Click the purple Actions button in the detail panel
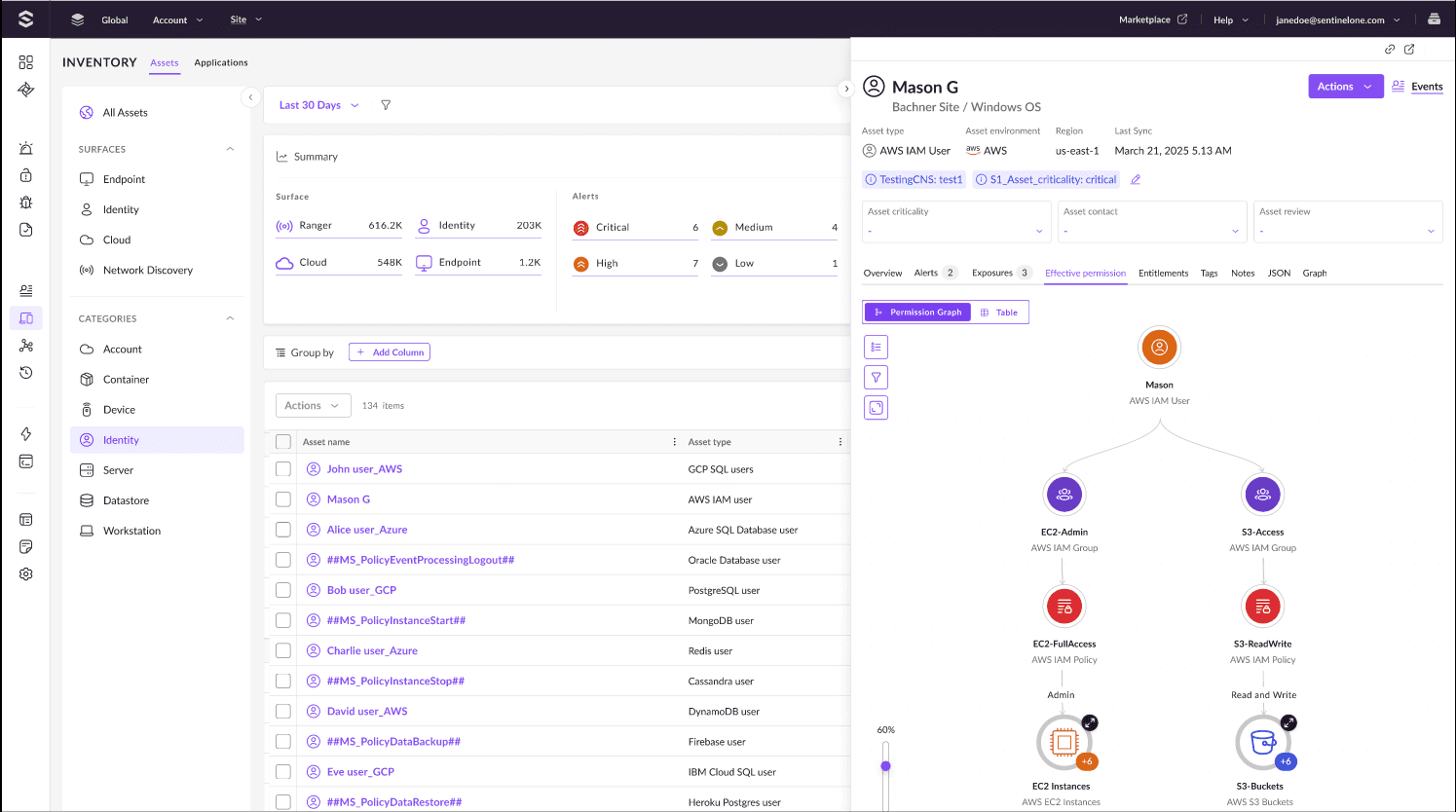 point(1344,86)
